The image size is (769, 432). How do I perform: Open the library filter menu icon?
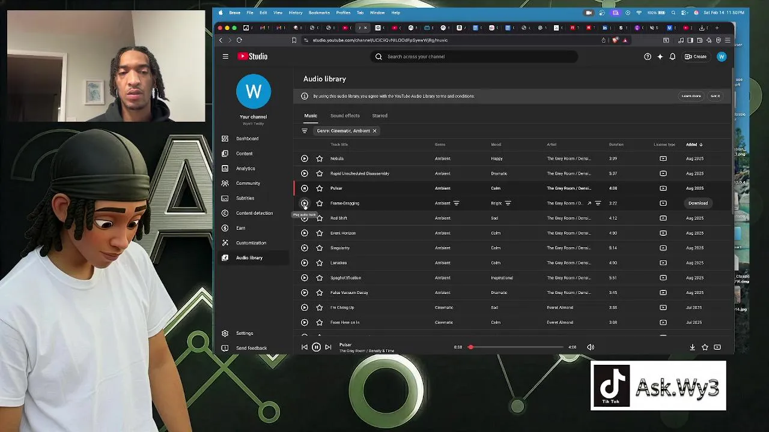point(305,131)
